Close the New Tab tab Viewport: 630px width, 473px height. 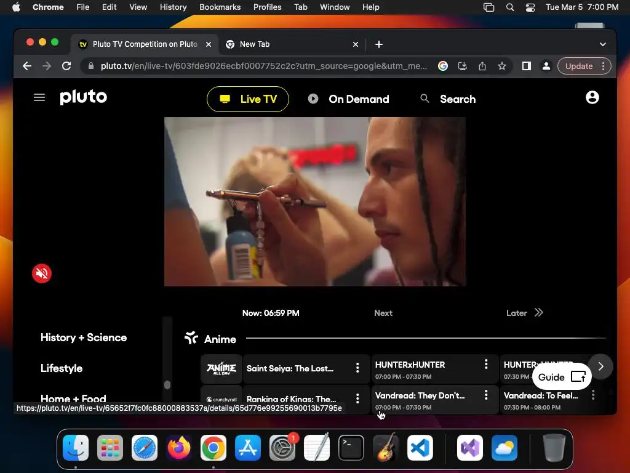click(356, 44)
